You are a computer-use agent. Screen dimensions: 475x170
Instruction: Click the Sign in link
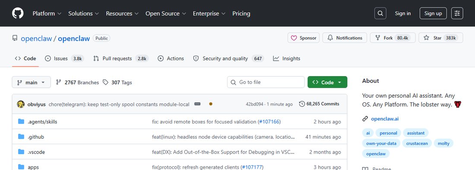tap(402, 13)
